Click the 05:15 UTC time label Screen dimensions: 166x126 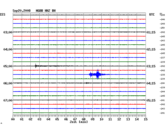[x=151, y=100]
